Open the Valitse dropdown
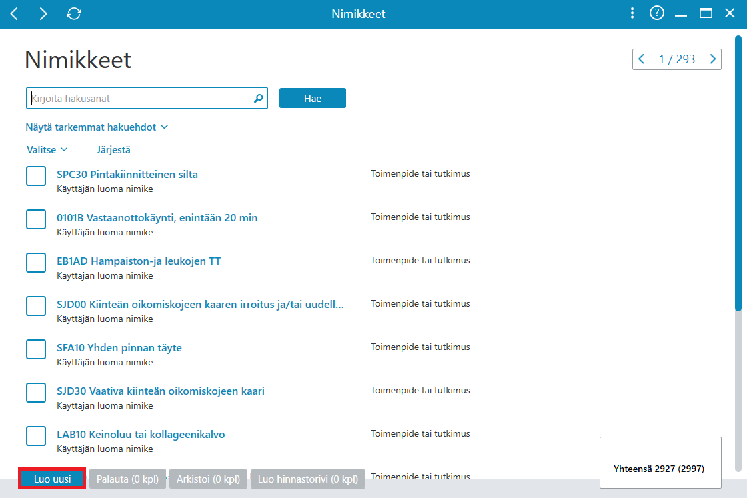 47,150
